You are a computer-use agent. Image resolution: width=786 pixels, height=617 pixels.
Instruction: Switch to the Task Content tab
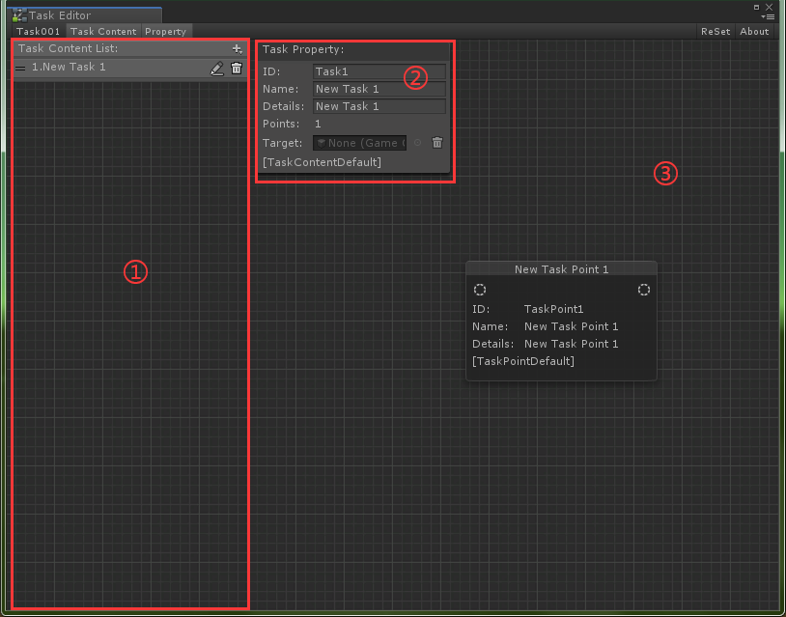point(103,31)
